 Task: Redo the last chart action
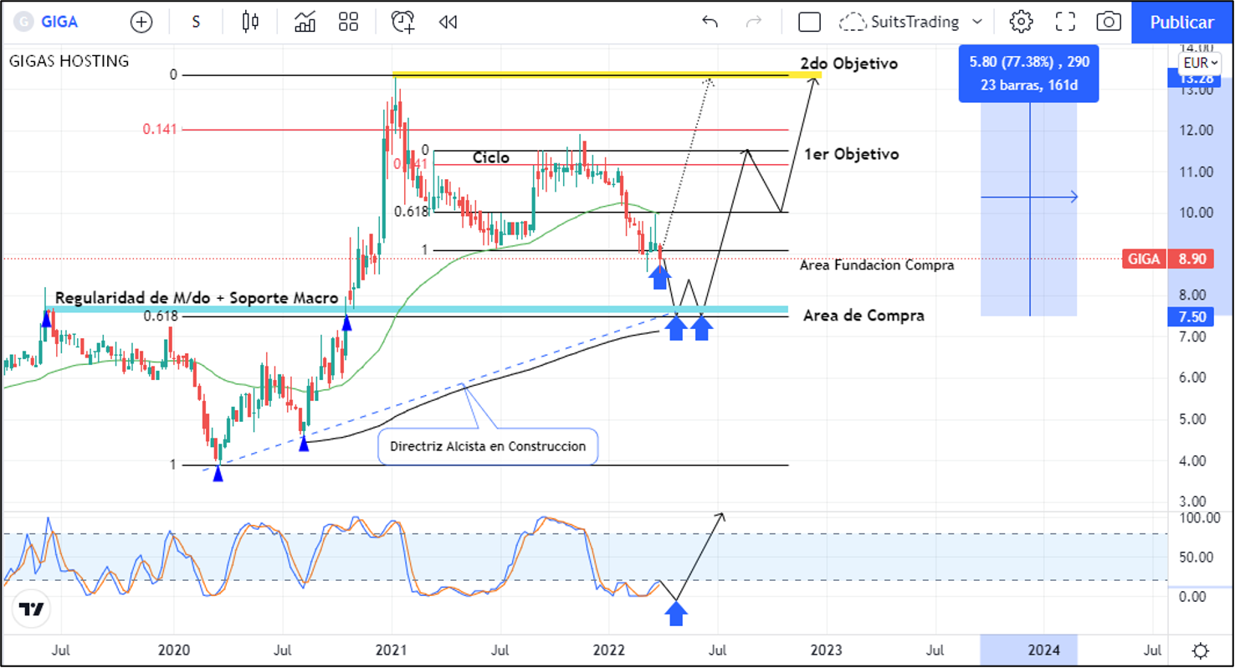(x=753, y=22)
